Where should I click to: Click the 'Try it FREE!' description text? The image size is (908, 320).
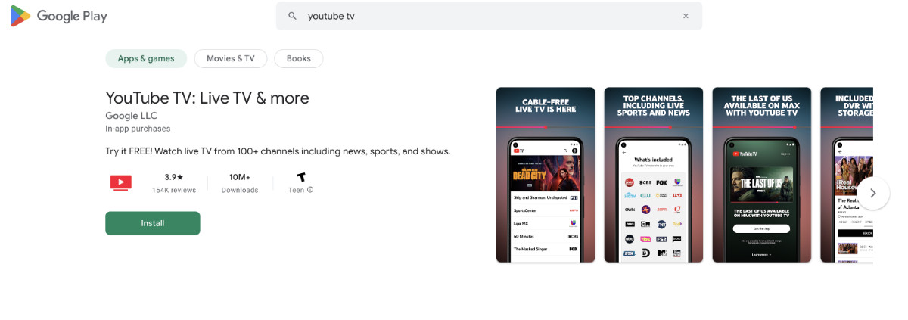[x=278, y=151]
